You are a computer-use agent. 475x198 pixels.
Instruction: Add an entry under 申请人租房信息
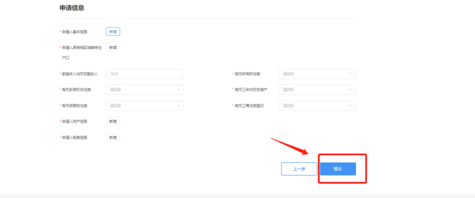point(113,137)
